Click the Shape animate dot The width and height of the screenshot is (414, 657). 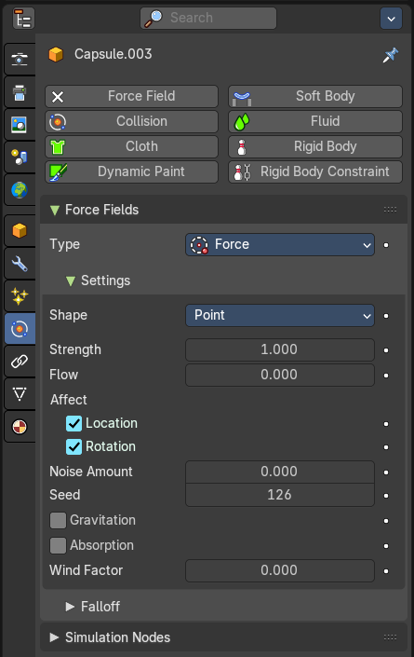(386, 316)
